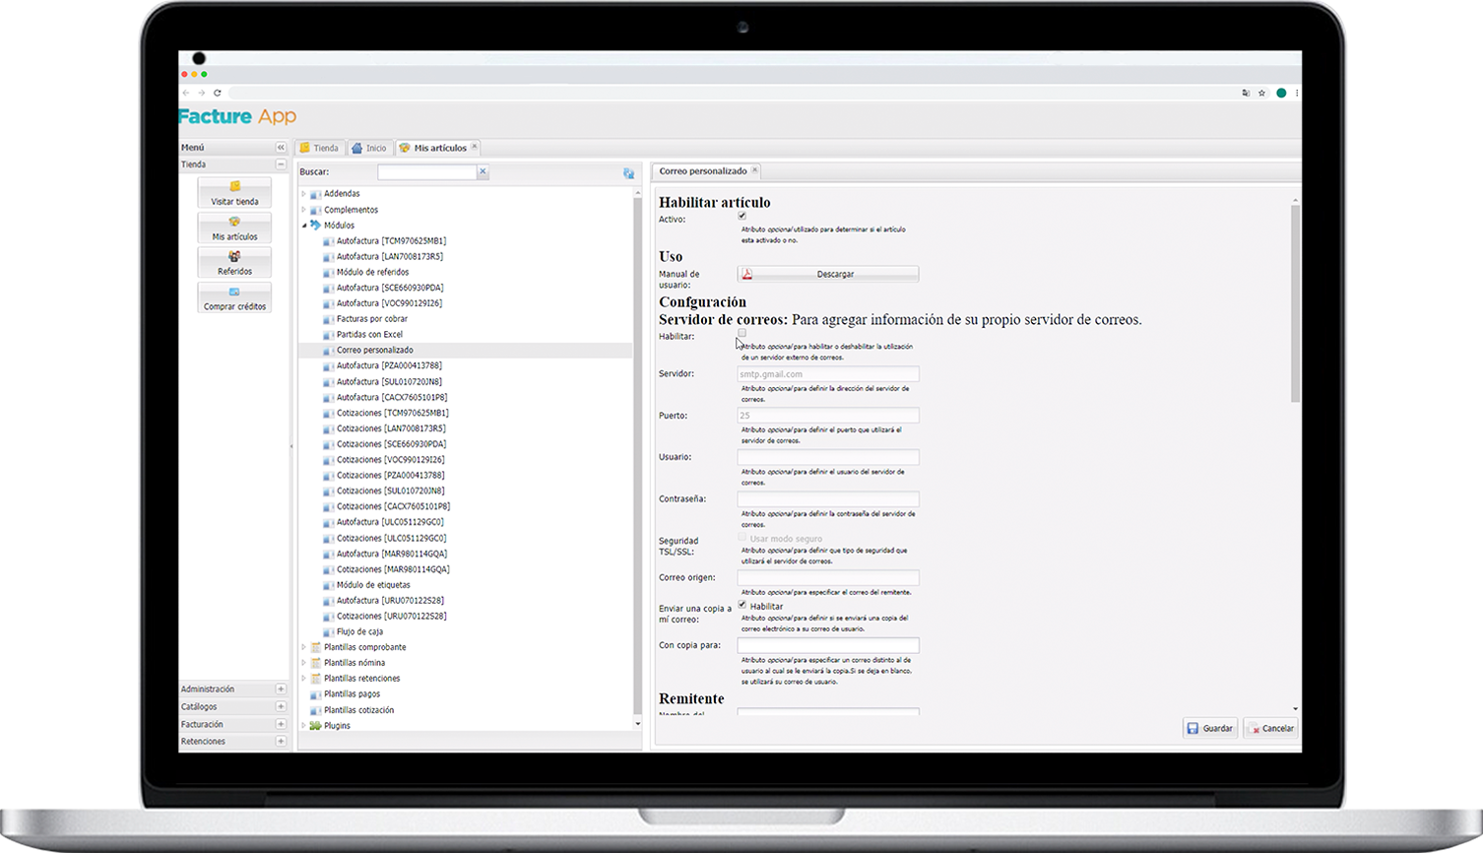This screenshot has height=853, width=1483.
Task: Open Visitar tienda from sidebar
Action: pos(234,192)
